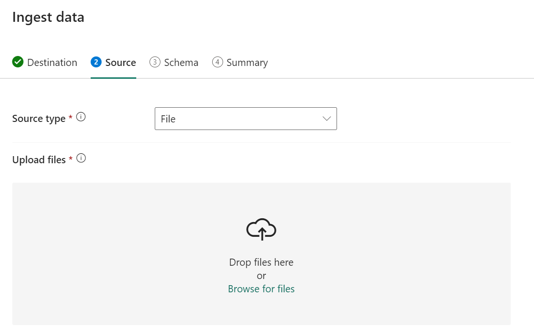534x335 pixels.
Task: Click the blue step 2 circle icon
Action: (x=96, y=62)
